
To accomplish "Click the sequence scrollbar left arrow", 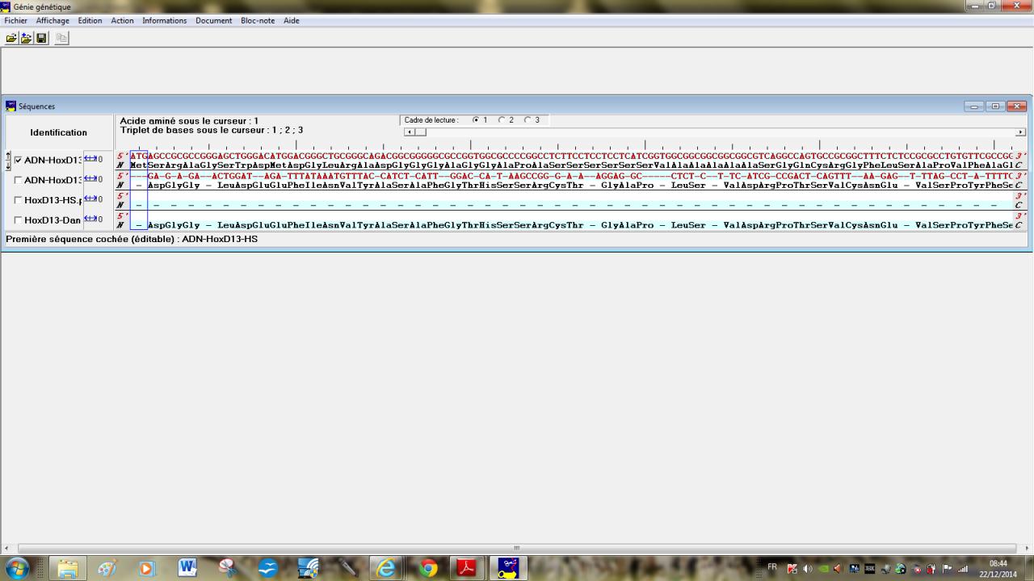I will [409, 132].
